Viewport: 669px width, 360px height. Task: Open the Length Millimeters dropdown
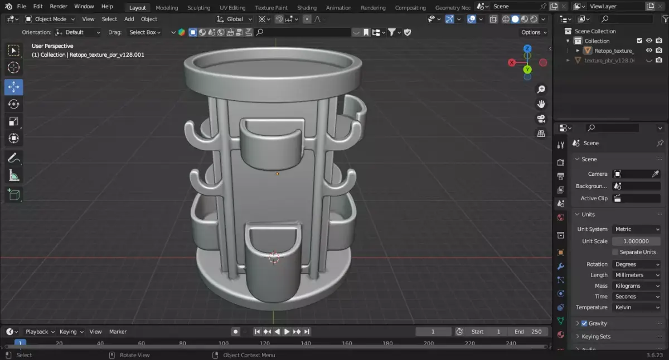(x=637, y=275)
